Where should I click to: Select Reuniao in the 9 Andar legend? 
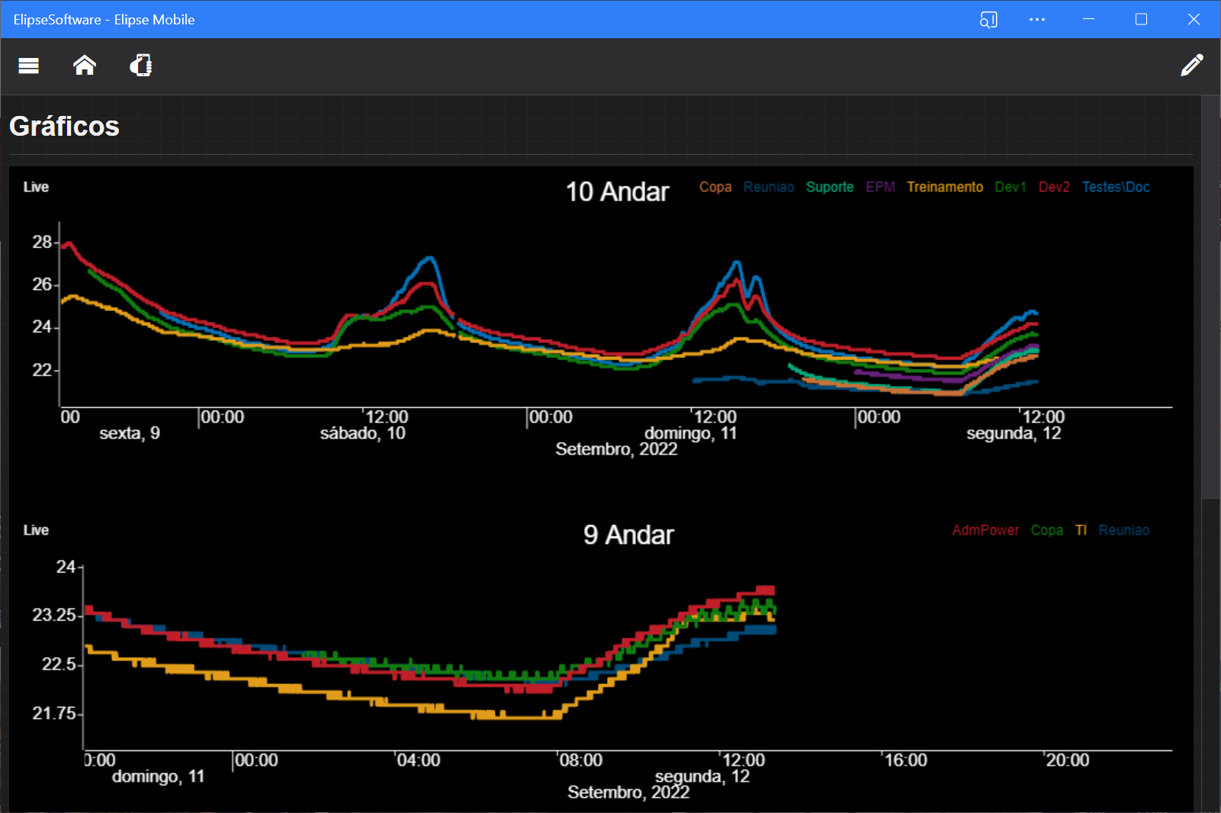coord(1124,530)
